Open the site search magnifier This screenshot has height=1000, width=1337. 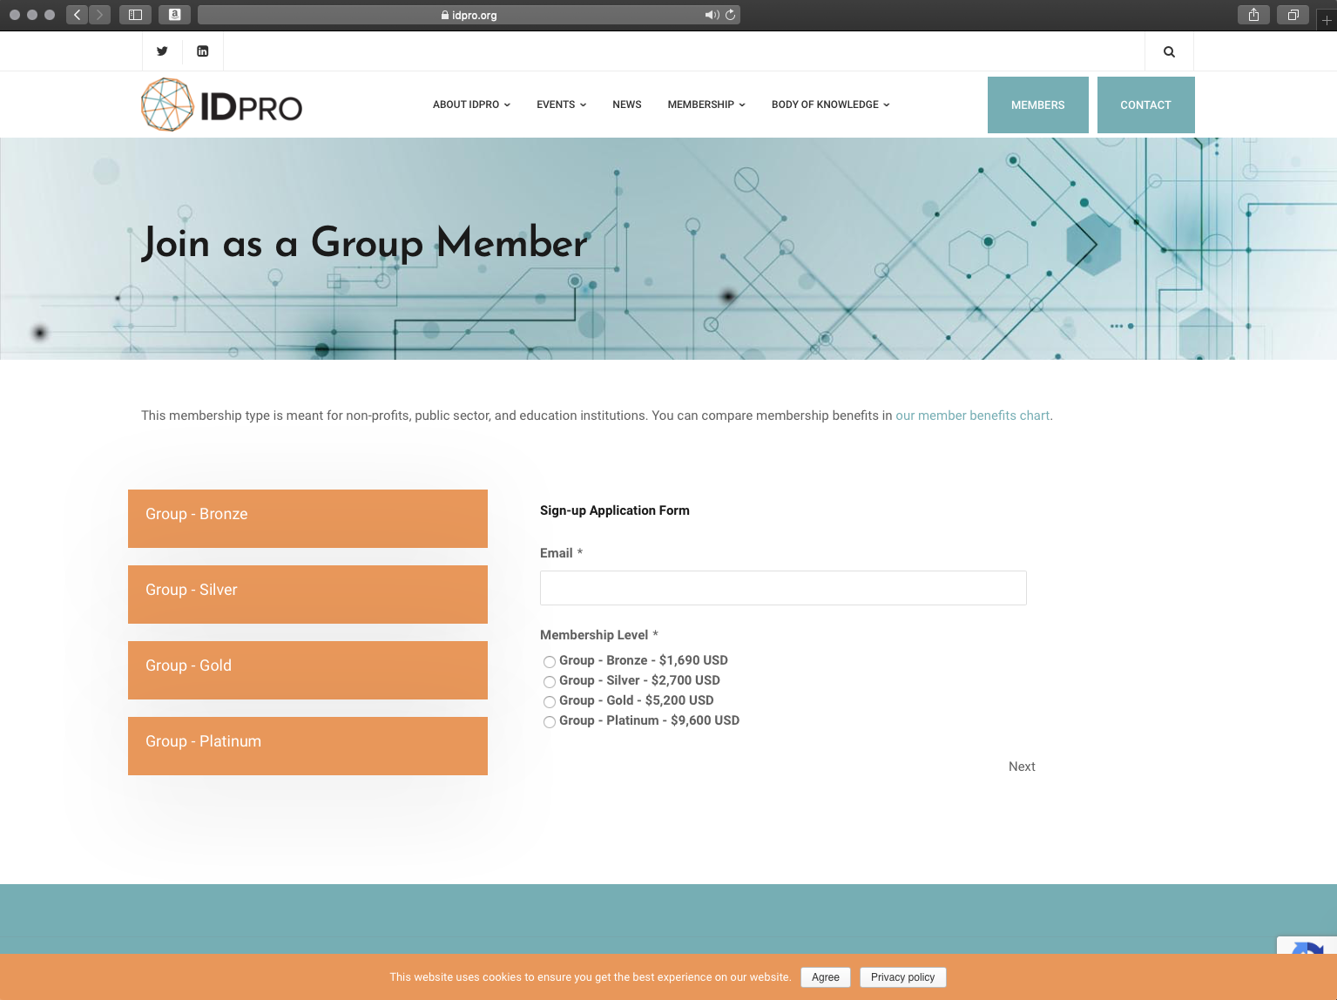tap(1168, 51)
